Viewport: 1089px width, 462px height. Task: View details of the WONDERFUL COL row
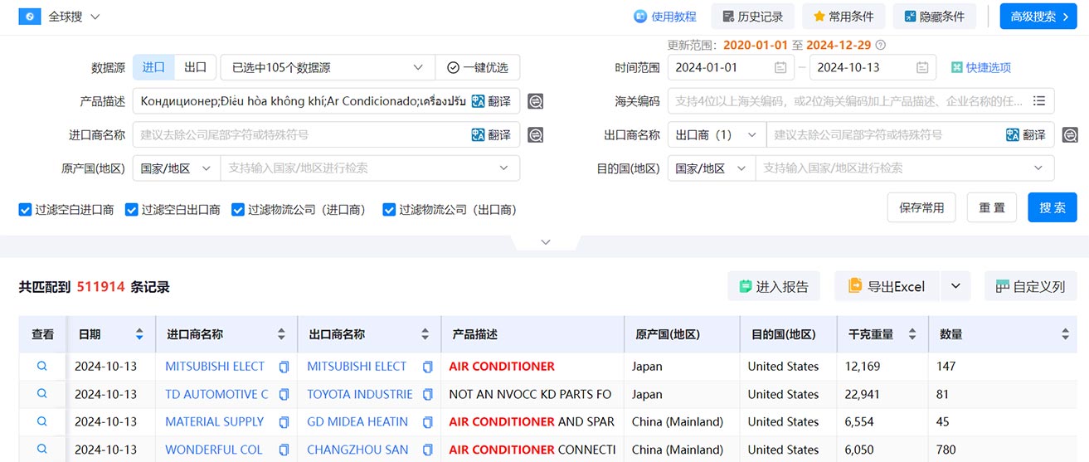pyautogui.click(x=42, y=450)
